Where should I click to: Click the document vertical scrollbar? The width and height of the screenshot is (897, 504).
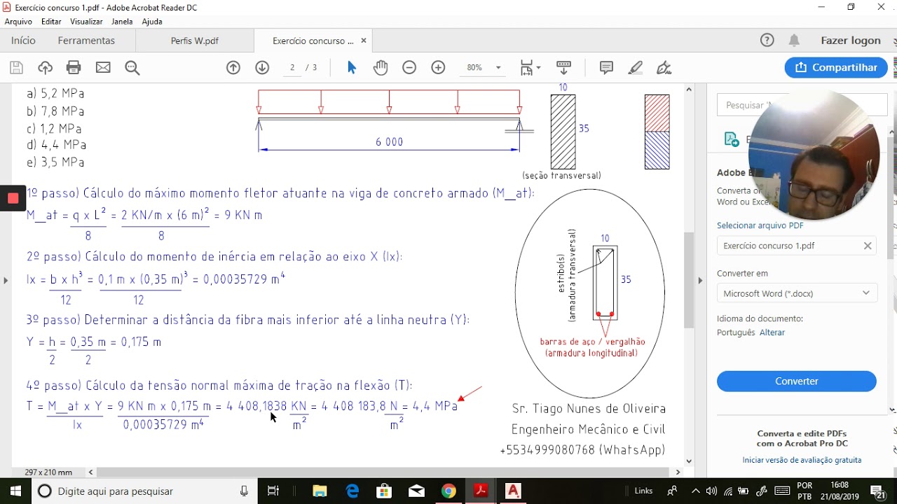(689, 280)
